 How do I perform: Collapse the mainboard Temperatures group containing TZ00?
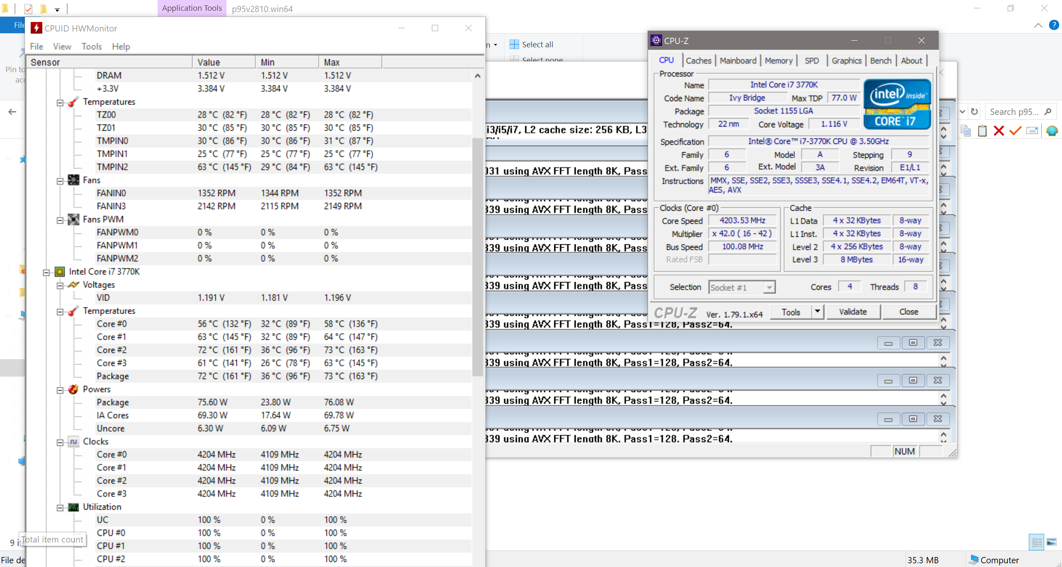(60, 102)
